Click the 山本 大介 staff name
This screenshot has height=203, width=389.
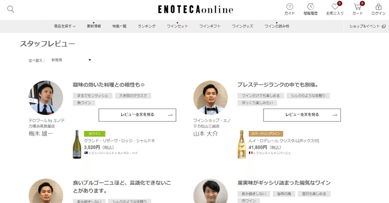(x=205, y=134)
